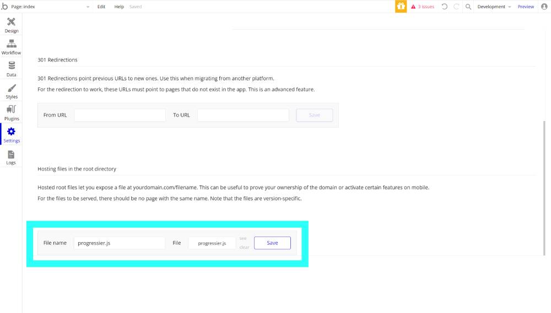Open the orange gift box icon
The image size is (551, 313).
(401, 6)
